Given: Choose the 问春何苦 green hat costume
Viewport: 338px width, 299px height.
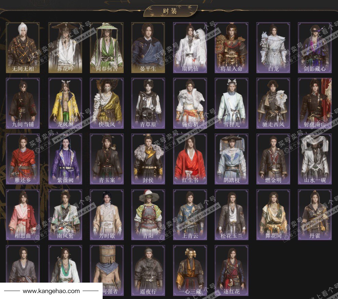Looking at the screenshot, I should [x=107, y=47].
